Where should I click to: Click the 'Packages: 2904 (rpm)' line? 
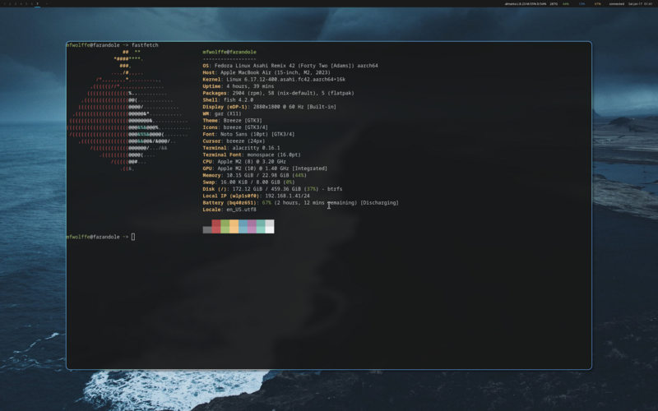(x=278, y=93)
